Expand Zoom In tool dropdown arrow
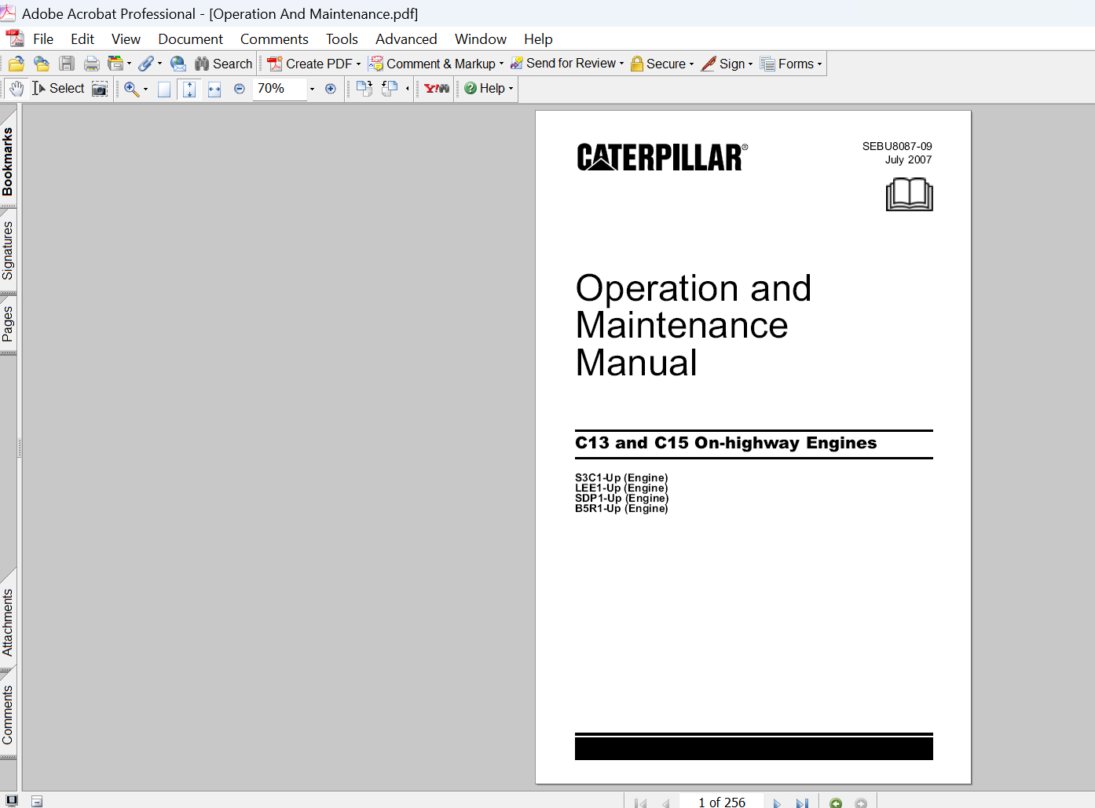Screen dimensions: 1095x808 145,89
